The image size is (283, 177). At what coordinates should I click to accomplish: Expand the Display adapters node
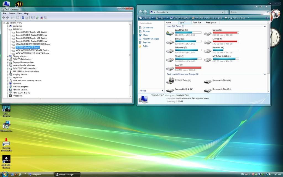[8, 56]
